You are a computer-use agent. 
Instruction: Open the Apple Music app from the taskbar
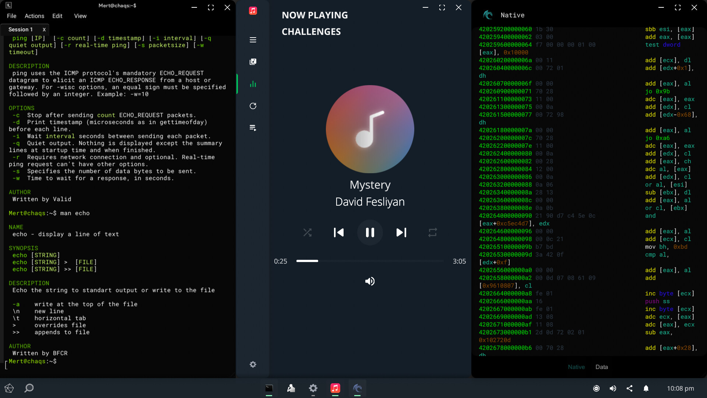click(x=335, y=388)
